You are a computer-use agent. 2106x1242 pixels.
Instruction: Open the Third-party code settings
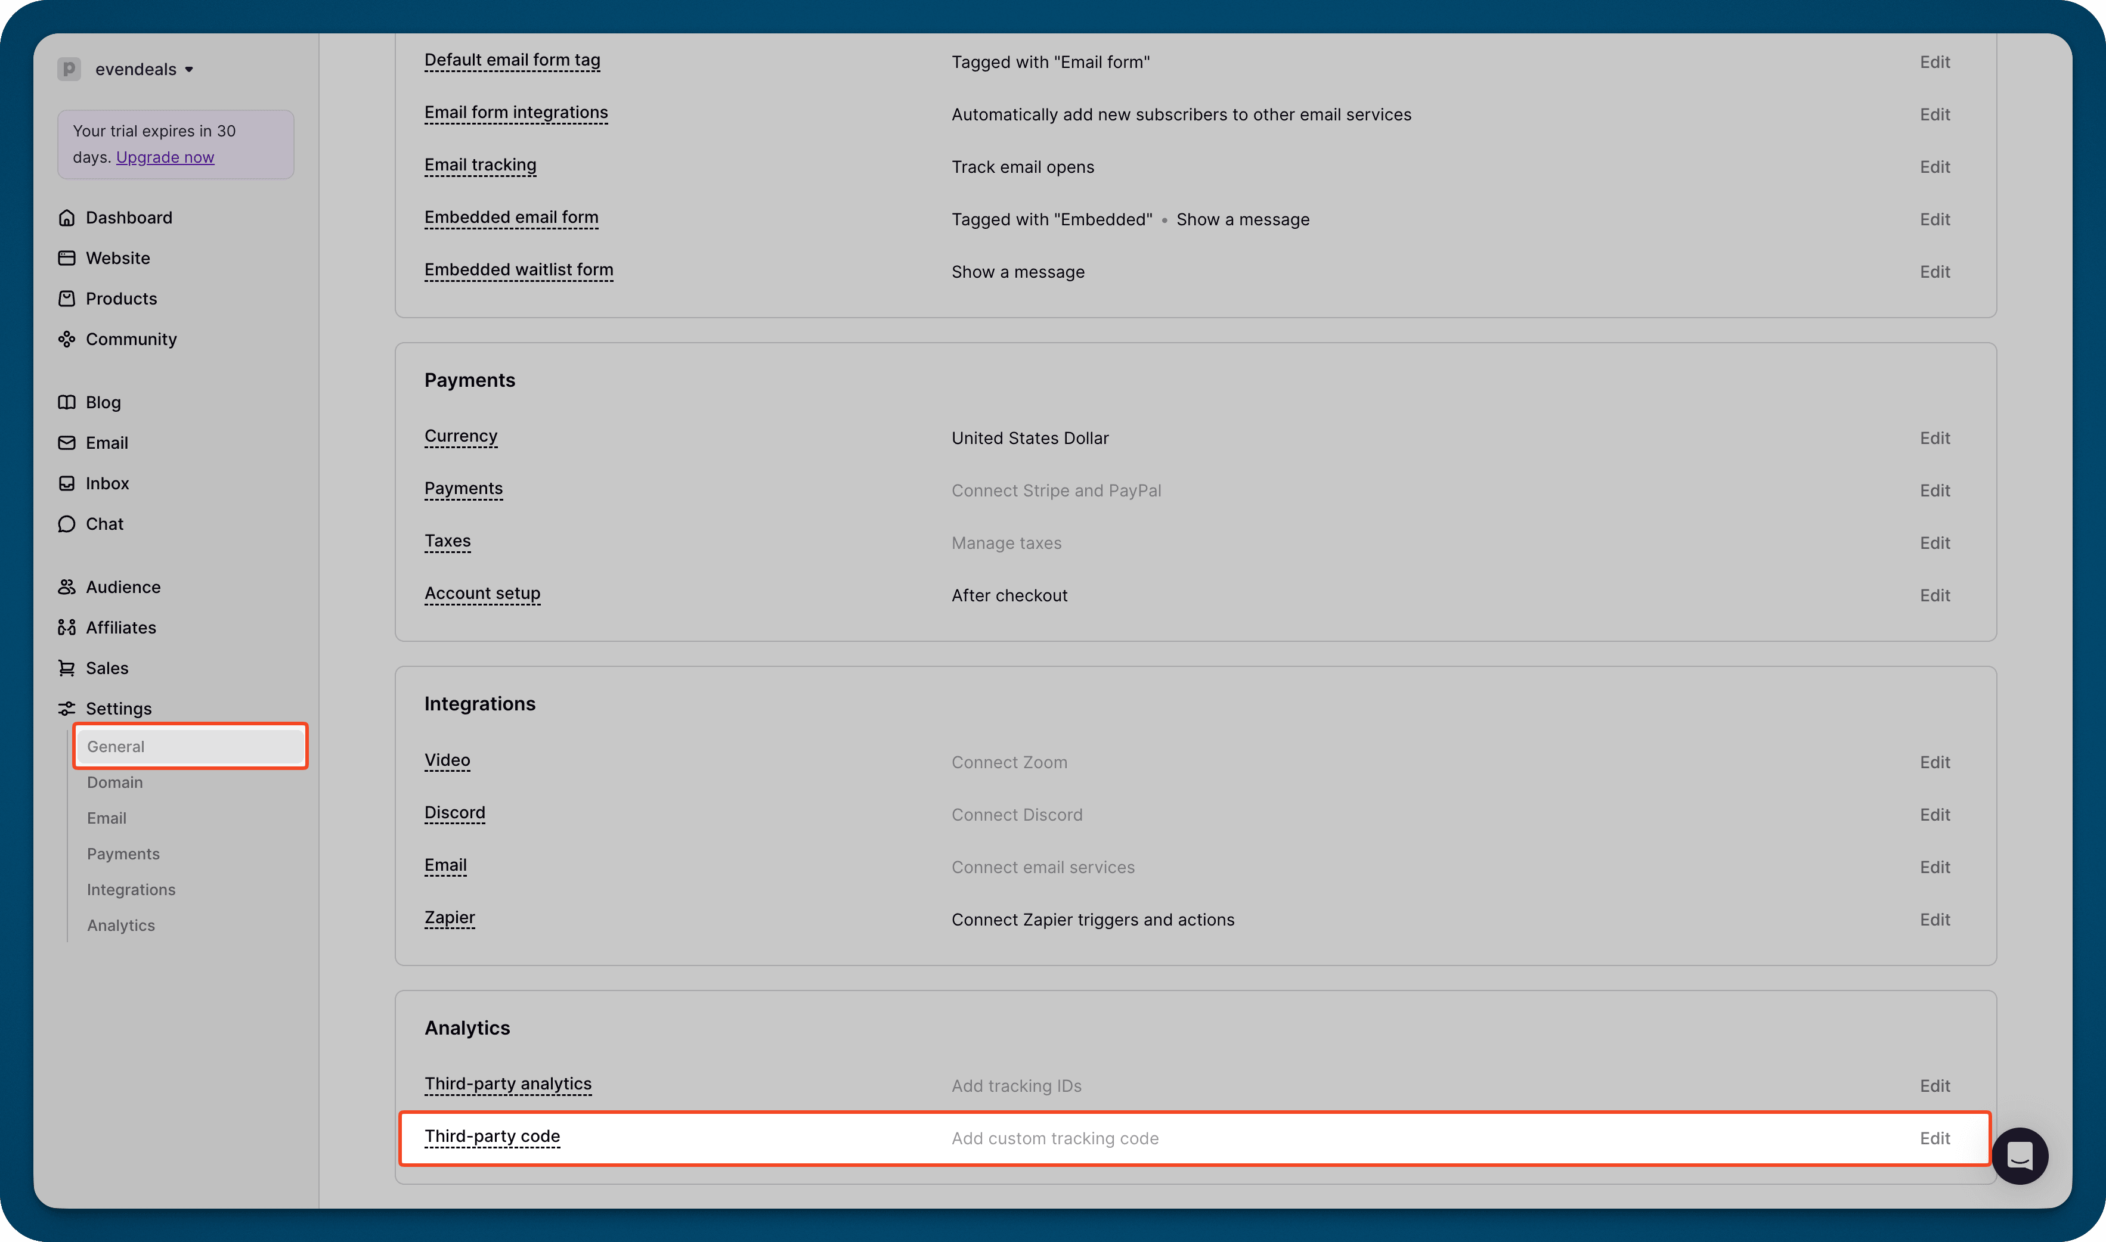493,1136
